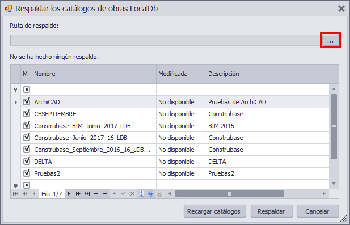Toggle Construbase_BIM_Junio_2017_LDB checkbox
350x225 pixels.
(27, 125)
